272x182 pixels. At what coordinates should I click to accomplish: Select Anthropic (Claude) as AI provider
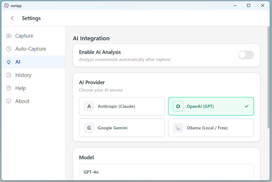pyautogui.click(x=122, y=106)
